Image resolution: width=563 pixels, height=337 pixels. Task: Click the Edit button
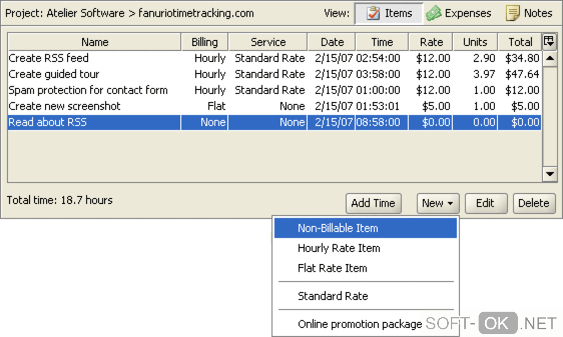(485, 203)
